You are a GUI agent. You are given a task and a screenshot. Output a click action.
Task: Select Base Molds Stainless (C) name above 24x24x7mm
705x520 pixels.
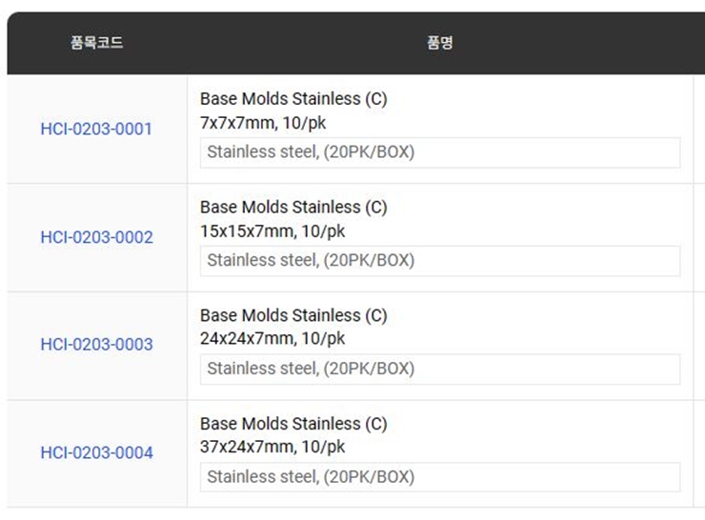click(x=293, y=315)
